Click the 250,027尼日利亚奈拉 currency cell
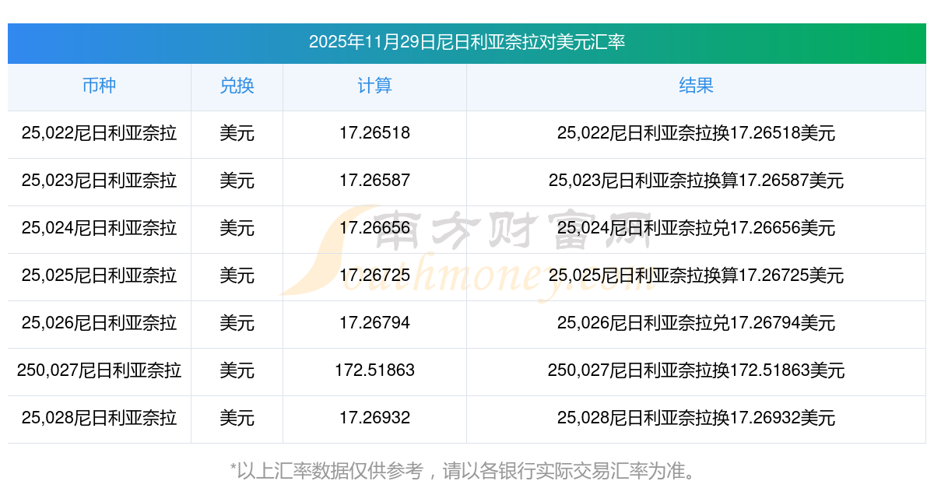 (99, 371)
